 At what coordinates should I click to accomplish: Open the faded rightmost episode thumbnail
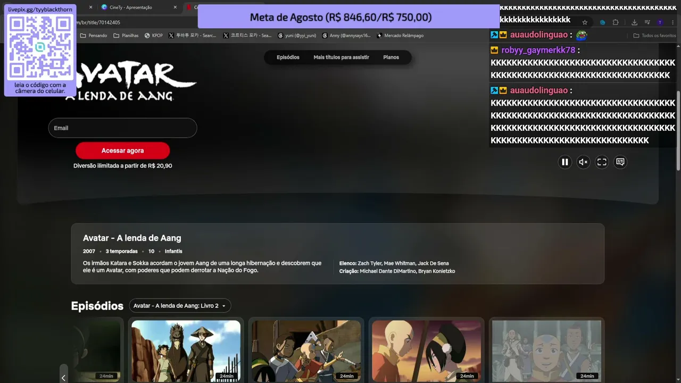click(546, 351)
